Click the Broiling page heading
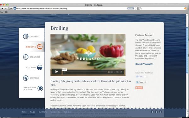189x118 pixels. (x=59, y=28)
